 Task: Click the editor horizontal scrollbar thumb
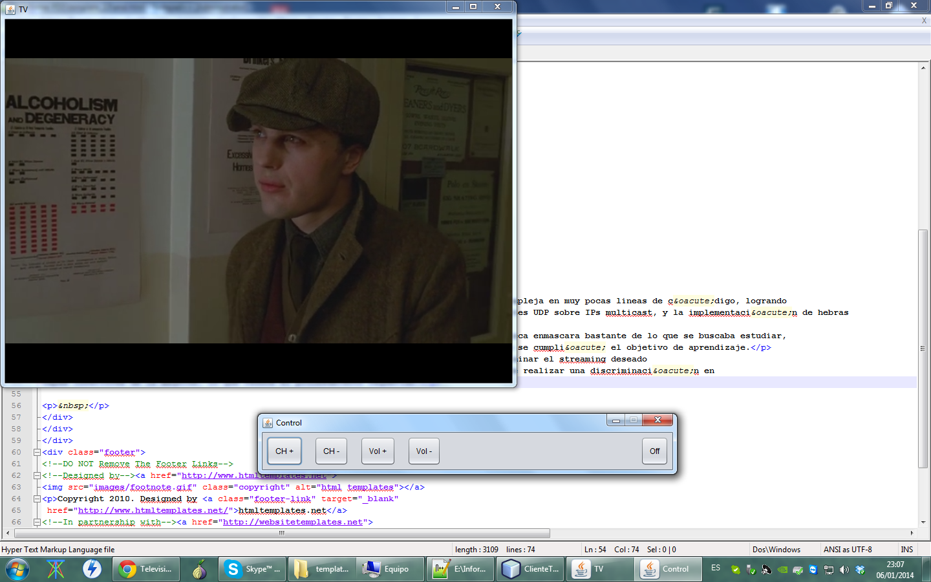pyautogui.click(x=282, y=533)
